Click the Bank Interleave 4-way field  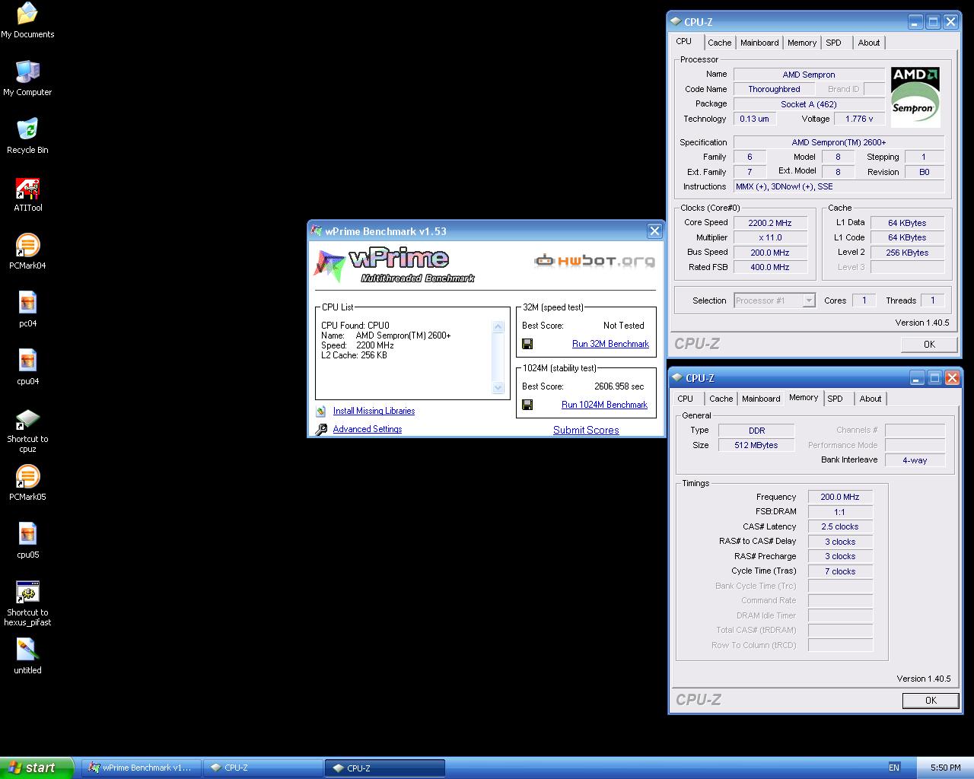tap(915, 460)
